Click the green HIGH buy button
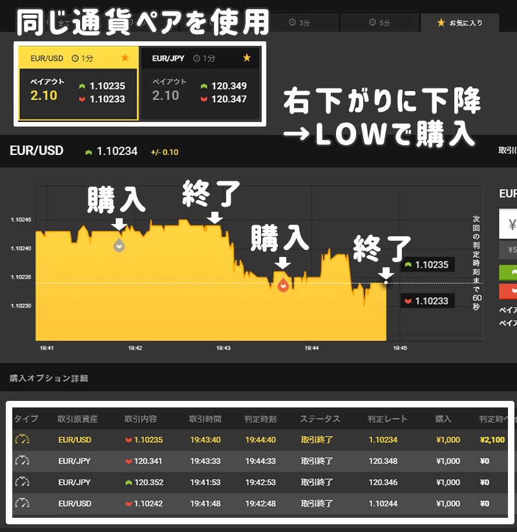The width and height of the screenshot is (517, 532). [508, 272]
